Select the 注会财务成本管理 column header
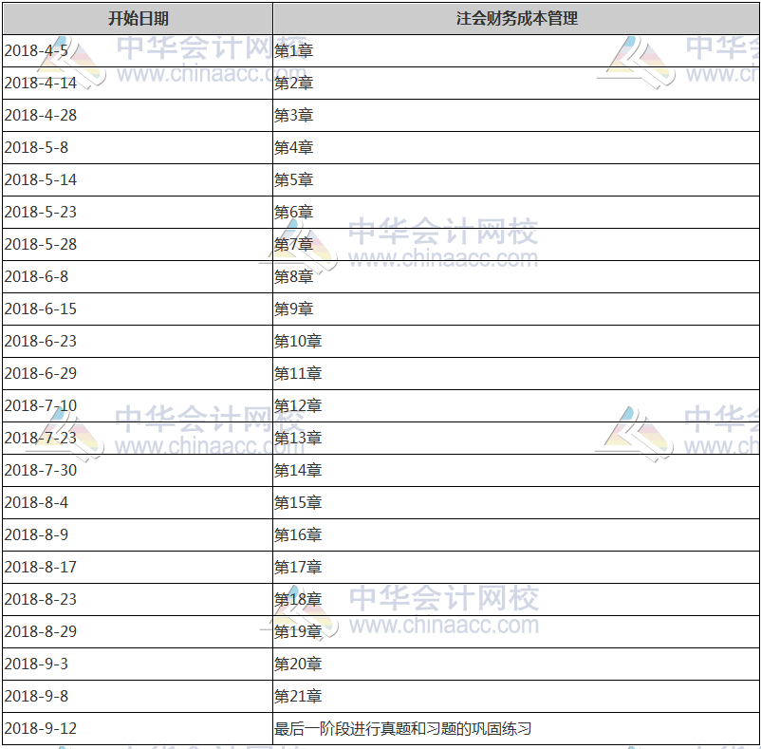Image resolution: width=761 pixels, height=749 pixels. tap(516, 16)
